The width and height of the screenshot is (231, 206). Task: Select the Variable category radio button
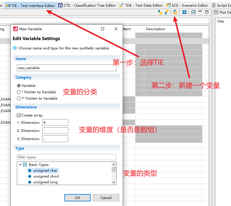pyautogui.click(x=19, y=85)
